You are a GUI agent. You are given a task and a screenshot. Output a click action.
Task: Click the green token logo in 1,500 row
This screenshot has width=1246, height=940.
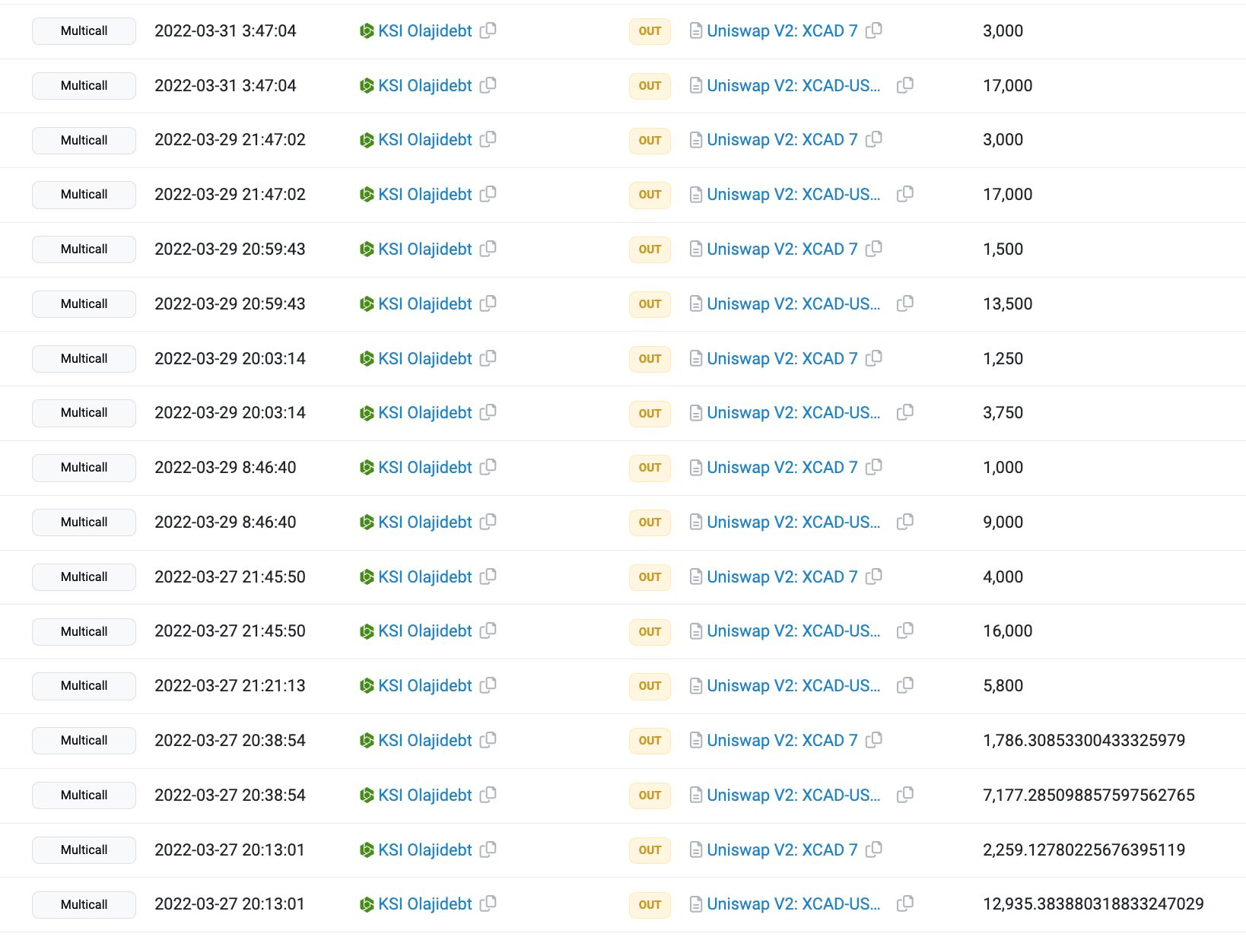(367, 249)
